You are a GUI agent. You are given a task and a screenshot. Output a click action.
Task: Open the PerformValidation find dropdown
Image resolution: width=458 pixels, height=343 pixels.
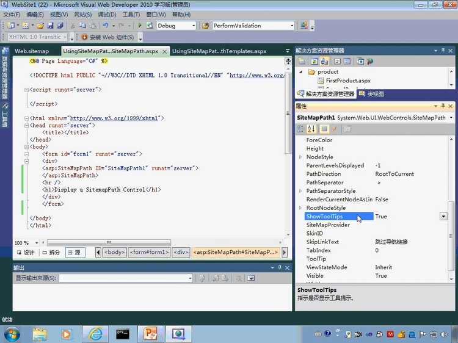pos(292,26)
